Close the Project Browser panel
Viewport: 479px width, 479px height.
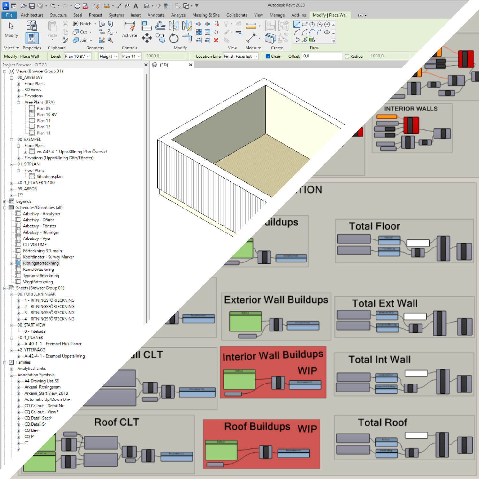146,65
